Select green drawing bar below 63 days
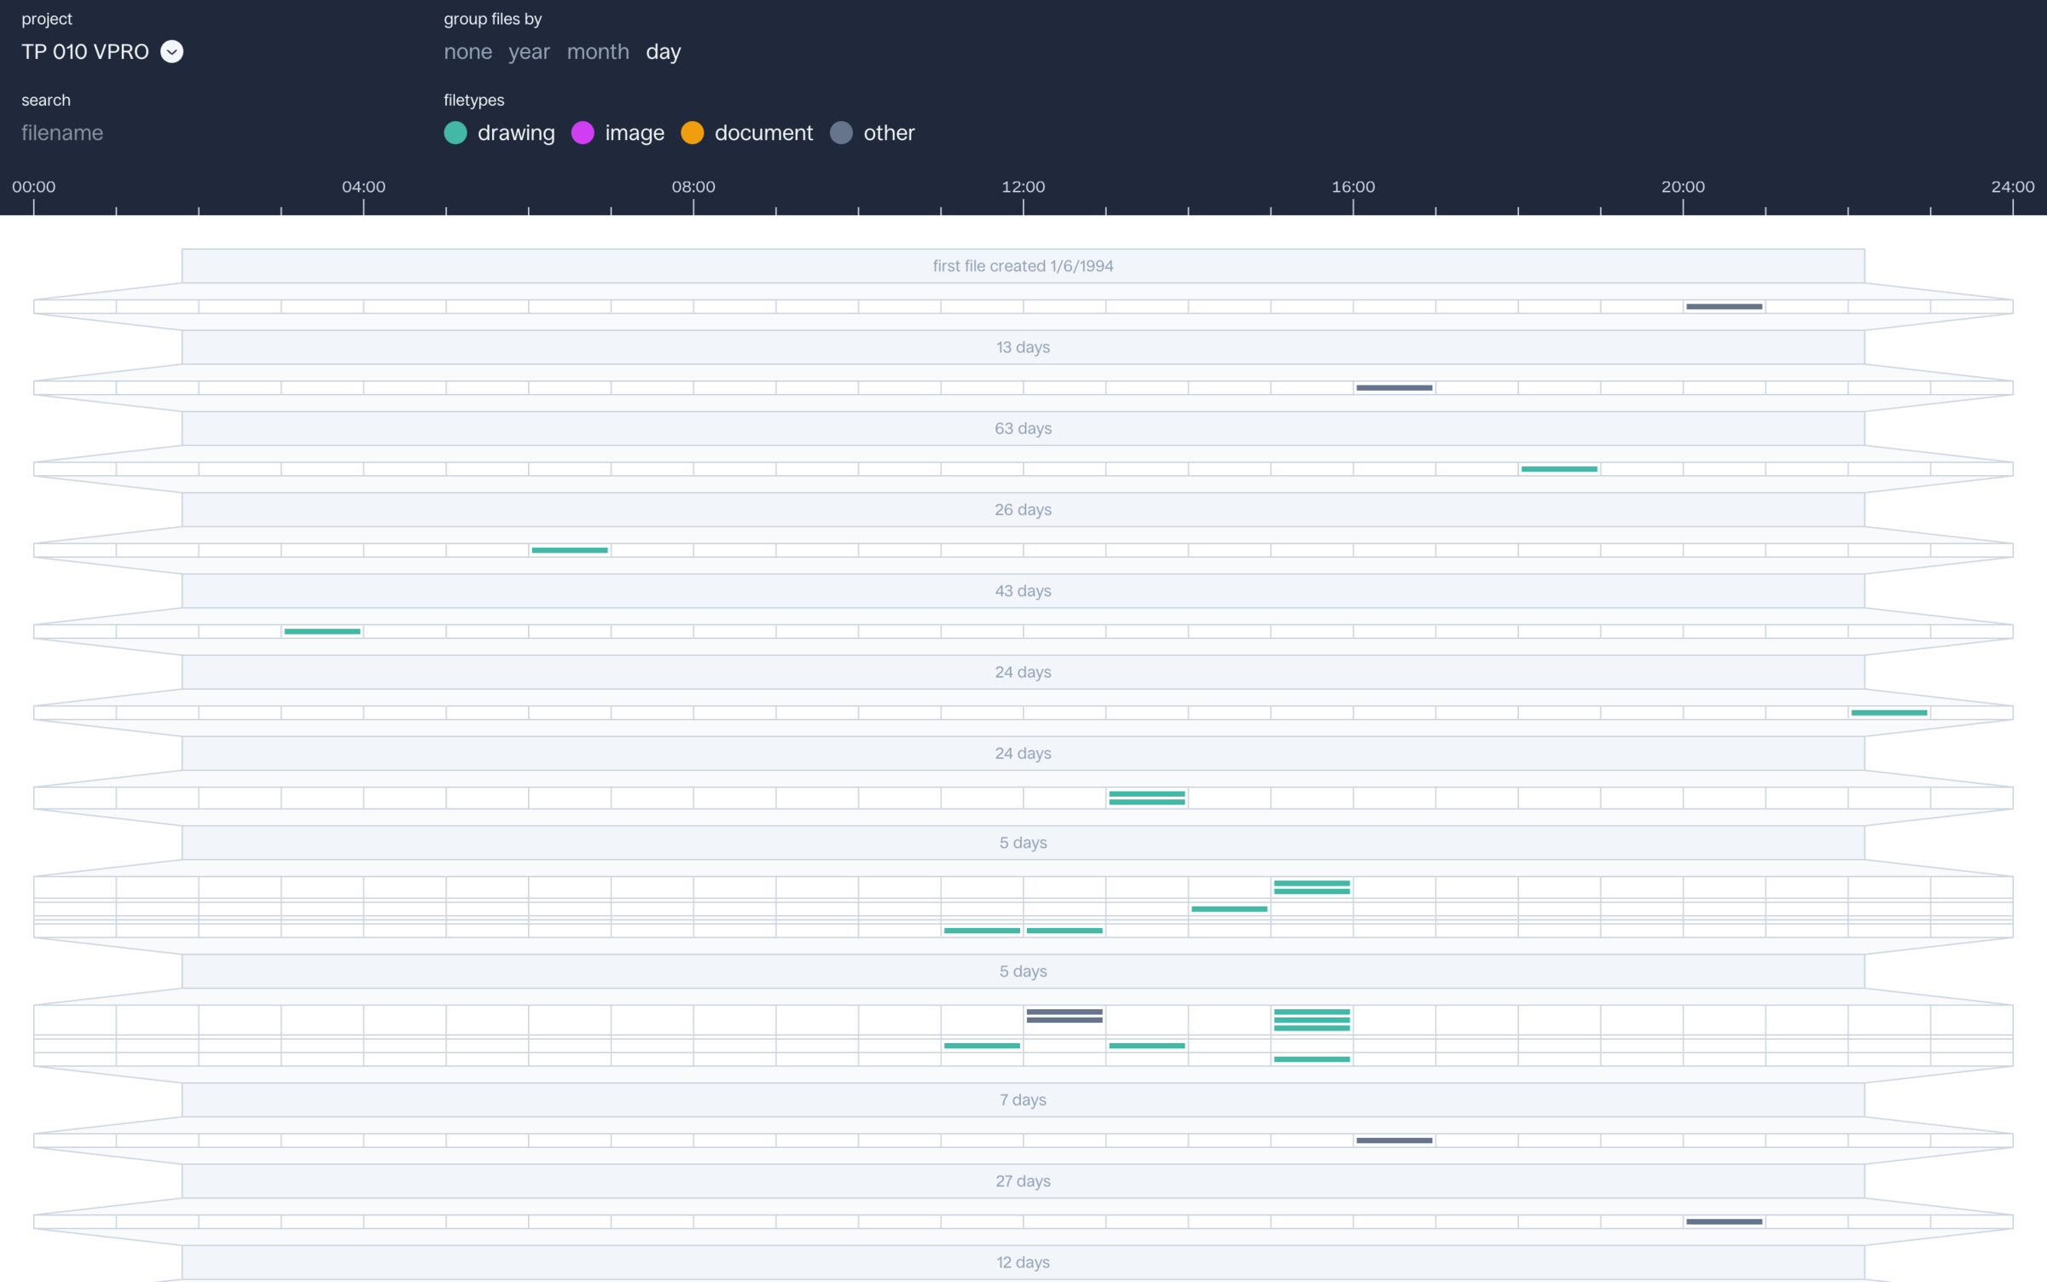Viewport: 2047px width, 1282px height. pos(1558,469)
